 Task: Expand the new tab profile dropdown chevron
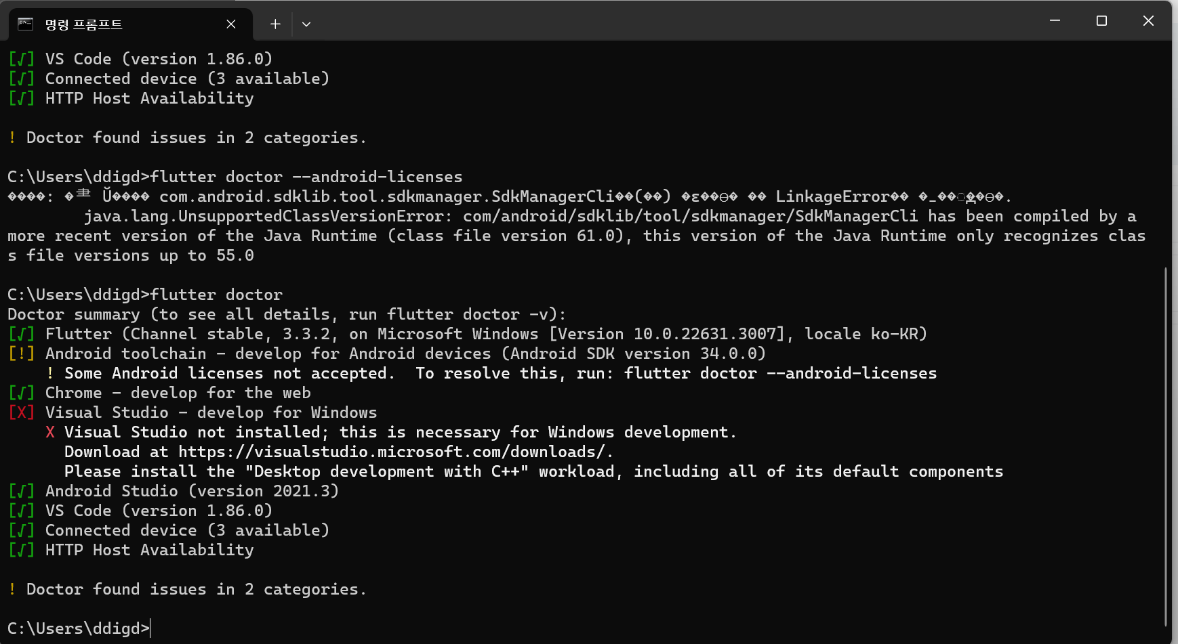306,24
